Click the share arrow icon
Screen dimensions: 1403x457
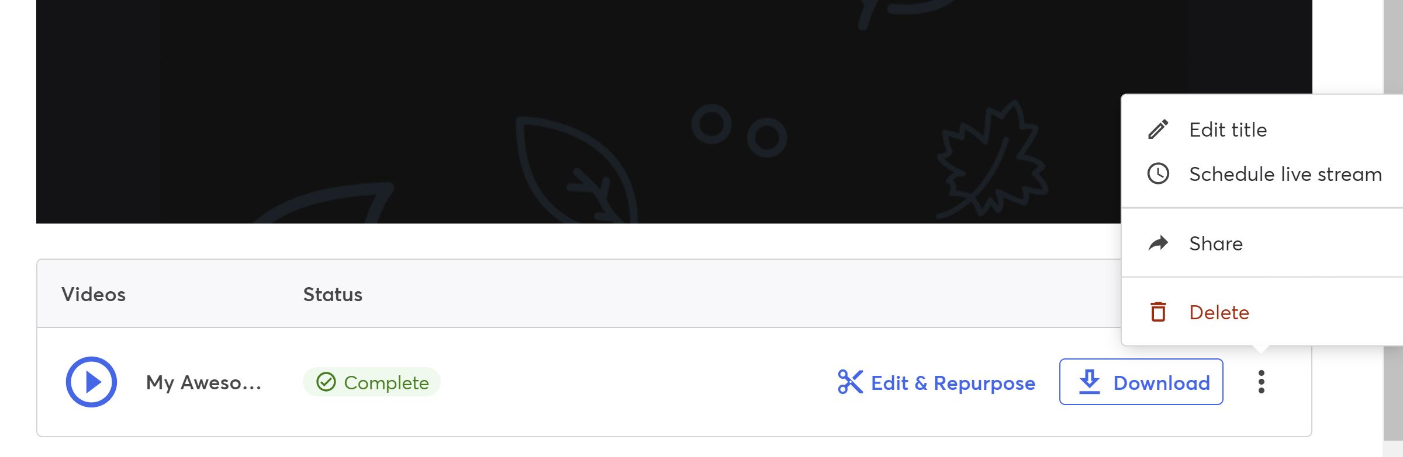[x=1158, y=243]
